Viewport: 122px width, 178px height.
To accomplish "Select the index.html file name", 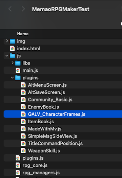I will click(28, 49).
